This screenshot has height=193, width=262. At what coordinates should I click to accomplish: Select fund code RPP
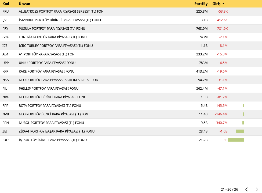pos(5,106)
